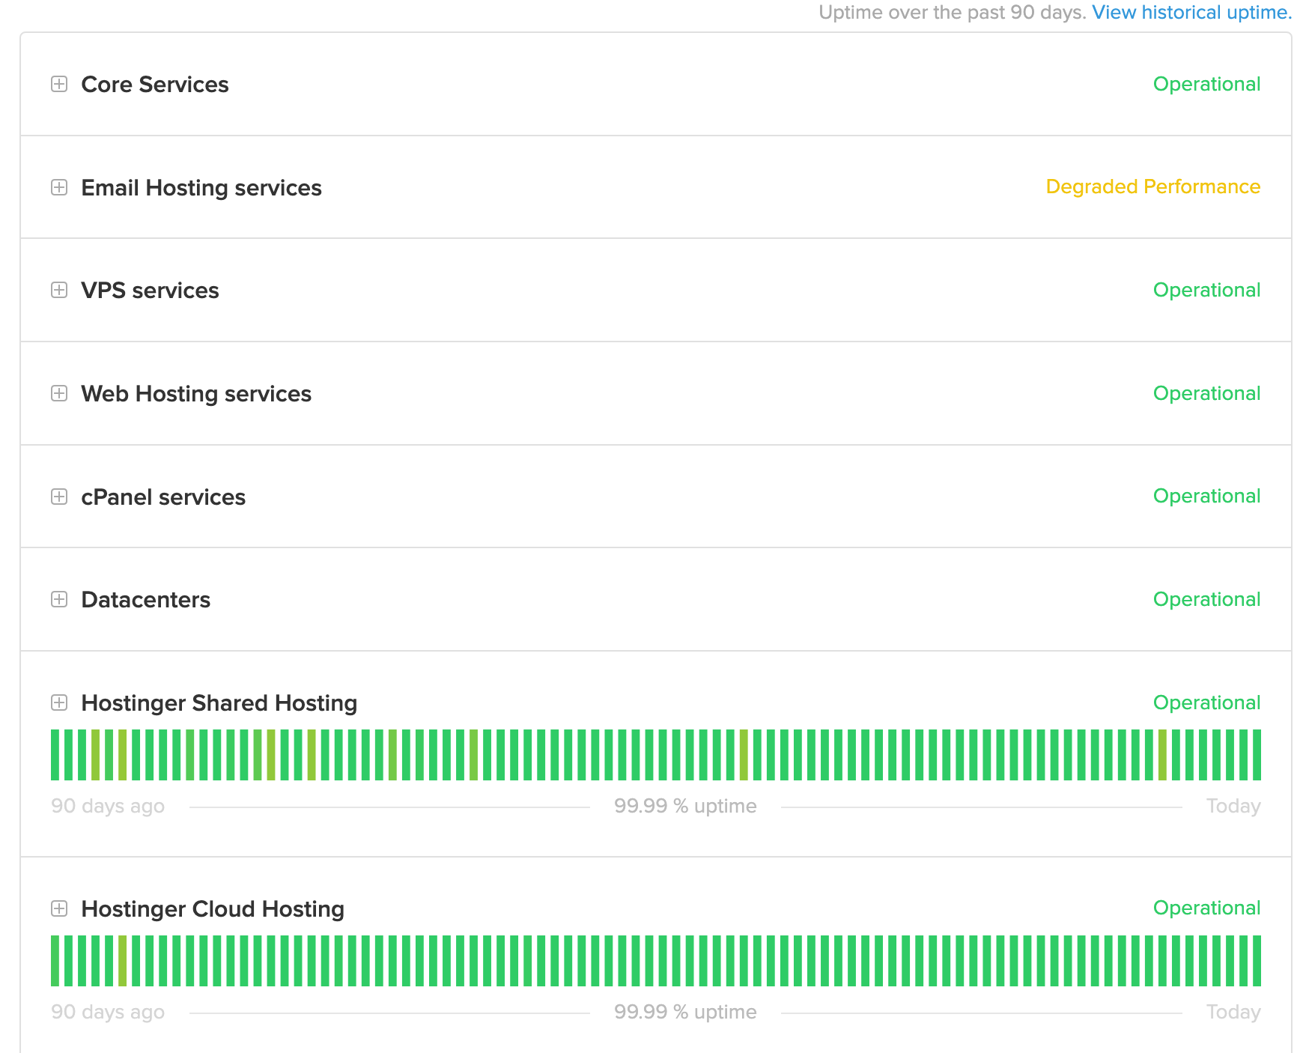
Task: Open the View historical uptime link
Action: [1191, 12]
